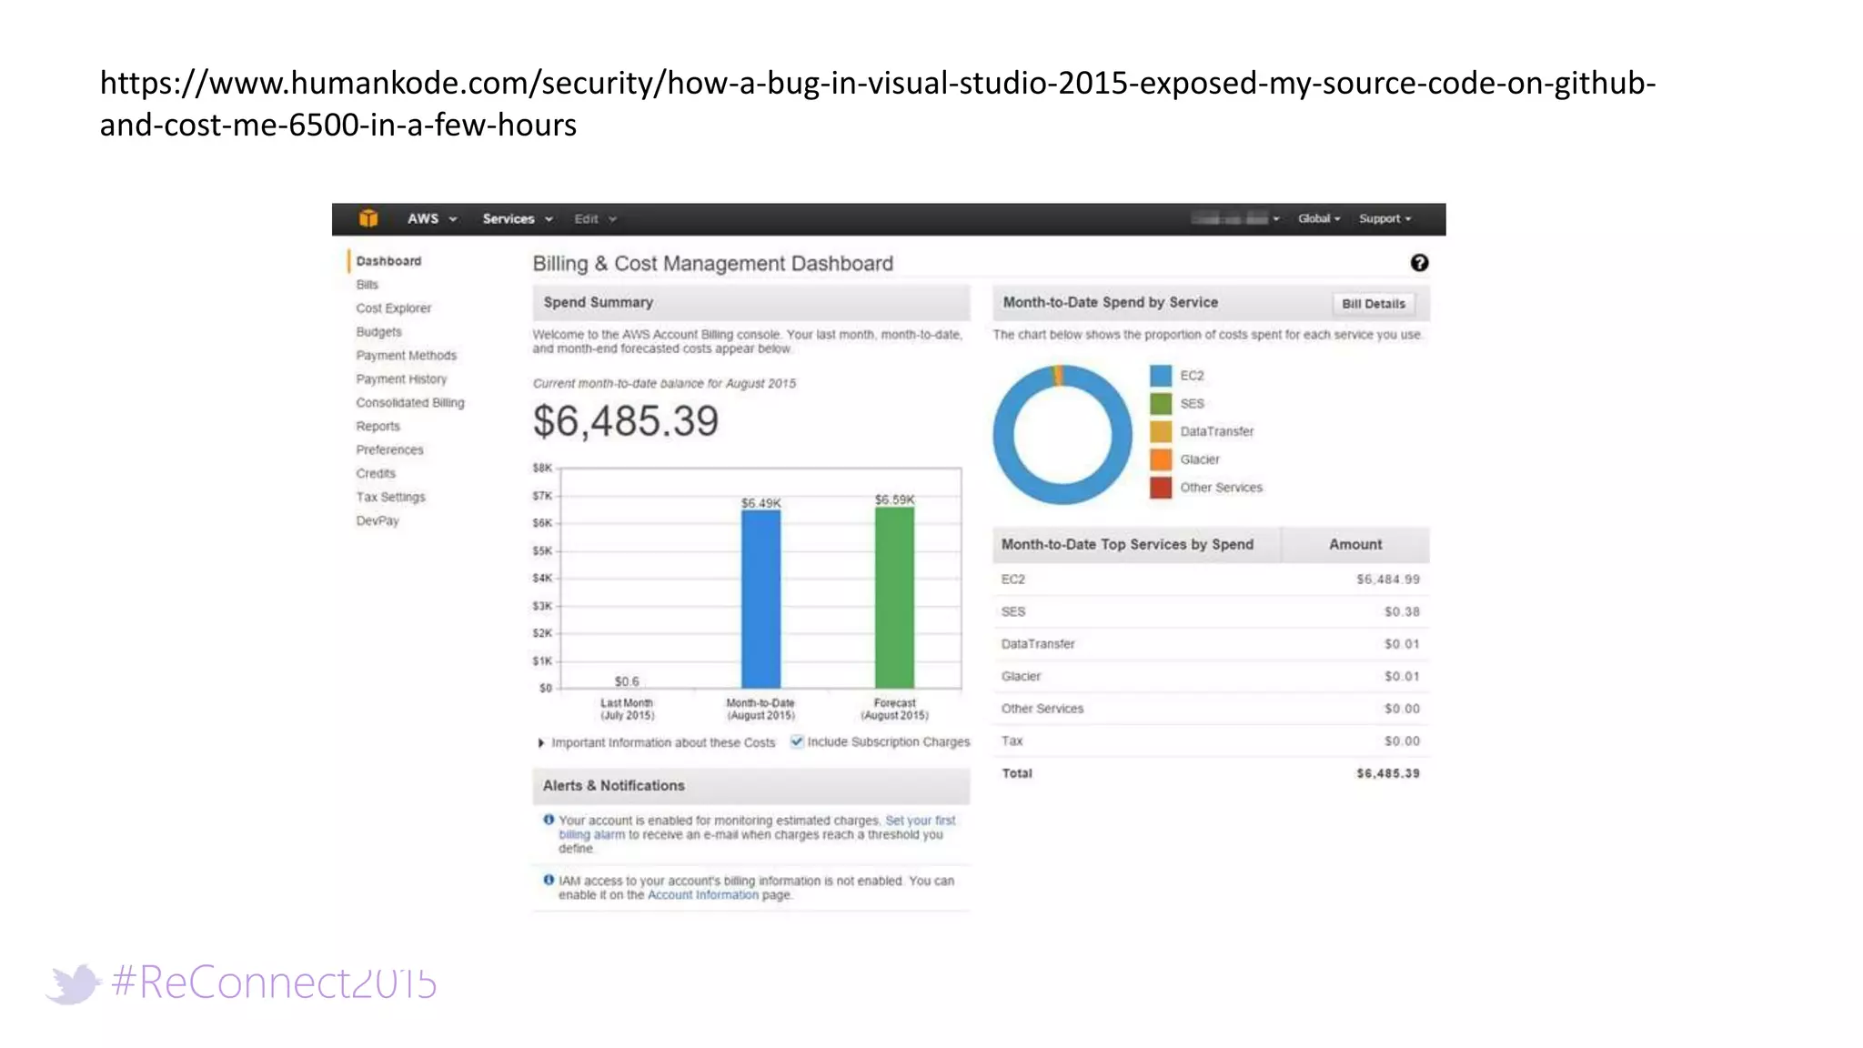Image resolution: width=1863 pixels, height=1048 pixels.
Task: Click the Glacier row in services table
Action: click(1211, 677)
